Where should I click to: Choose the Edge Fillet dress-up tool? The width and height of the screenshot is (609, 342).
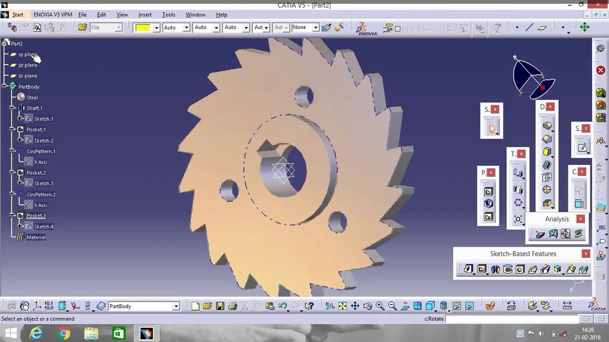[547, 126]
